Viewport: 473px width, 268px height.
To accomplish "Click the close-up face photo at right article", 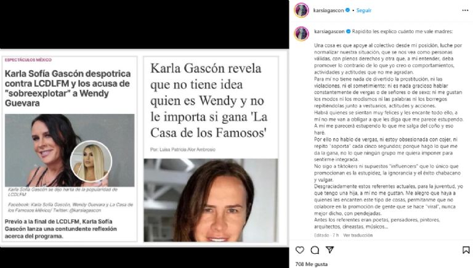I will click(211, 200).
